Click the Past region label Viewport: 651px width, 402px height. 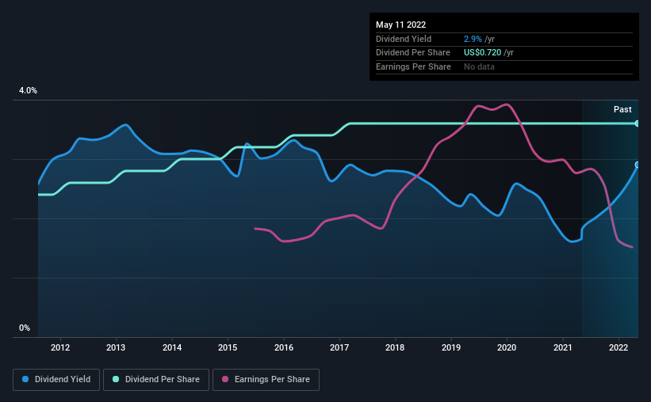tap(622, 109)
